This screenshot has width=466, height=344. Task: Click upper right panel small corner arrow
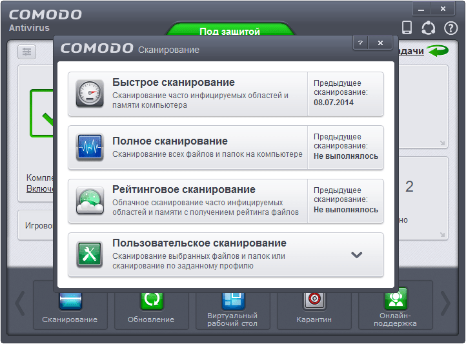(443, 143)
